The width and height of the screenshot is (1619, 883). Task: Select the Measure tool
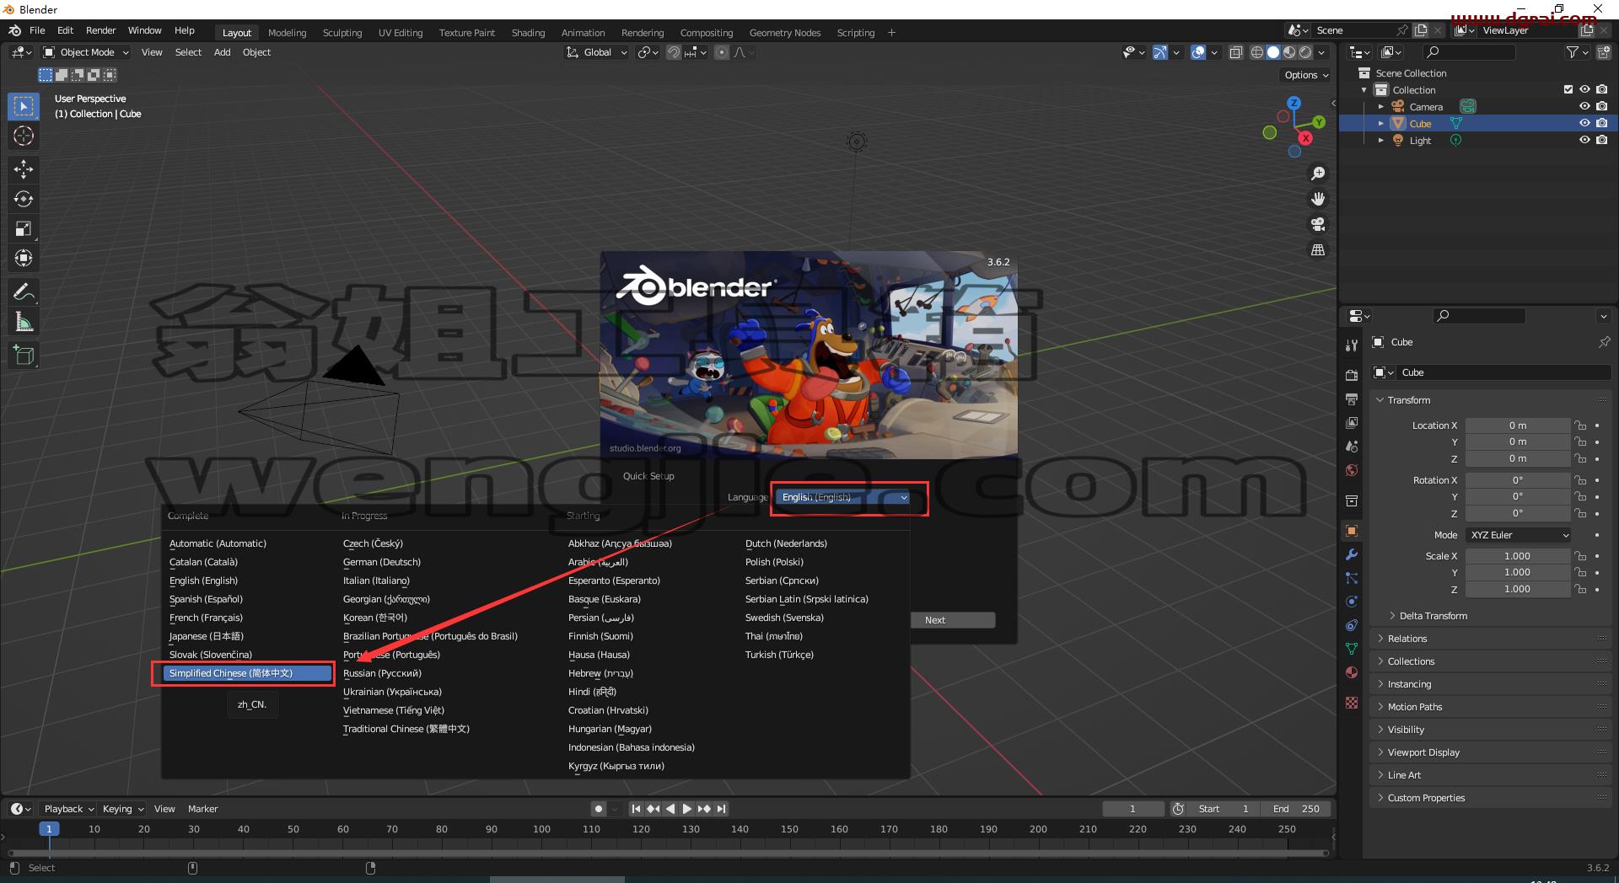(24, 322)
